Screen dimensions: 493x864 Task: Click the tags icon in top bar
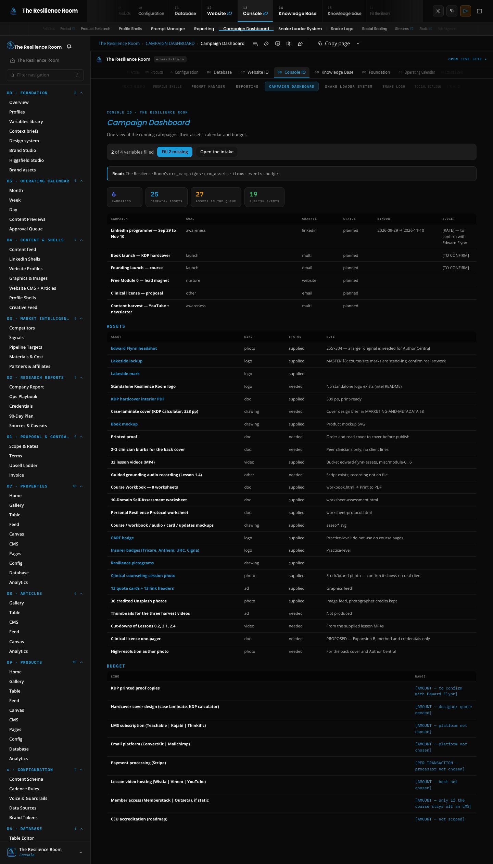pos(452,11)
